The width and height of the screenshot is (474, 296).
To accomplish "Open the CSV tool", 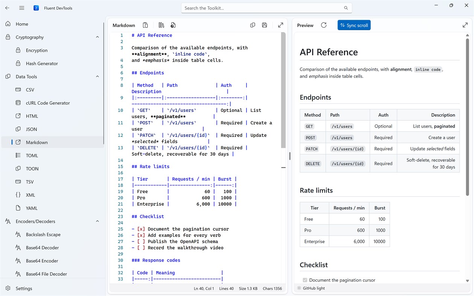I will tap(52, 90).
